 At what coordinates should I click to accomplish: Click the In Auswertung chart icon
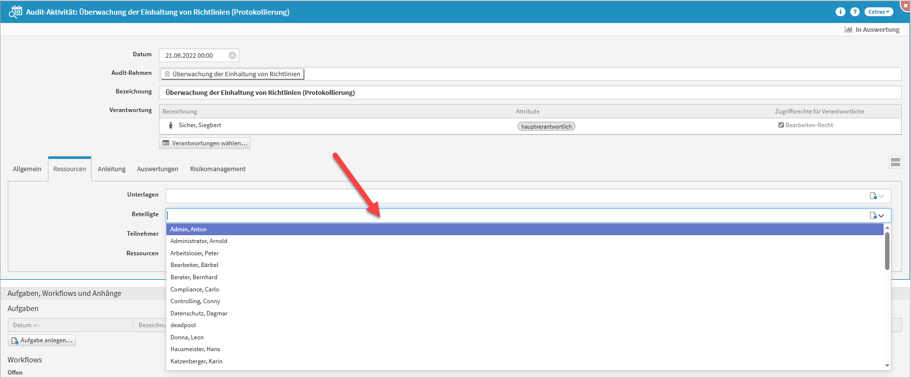click(x=848, y=29)
